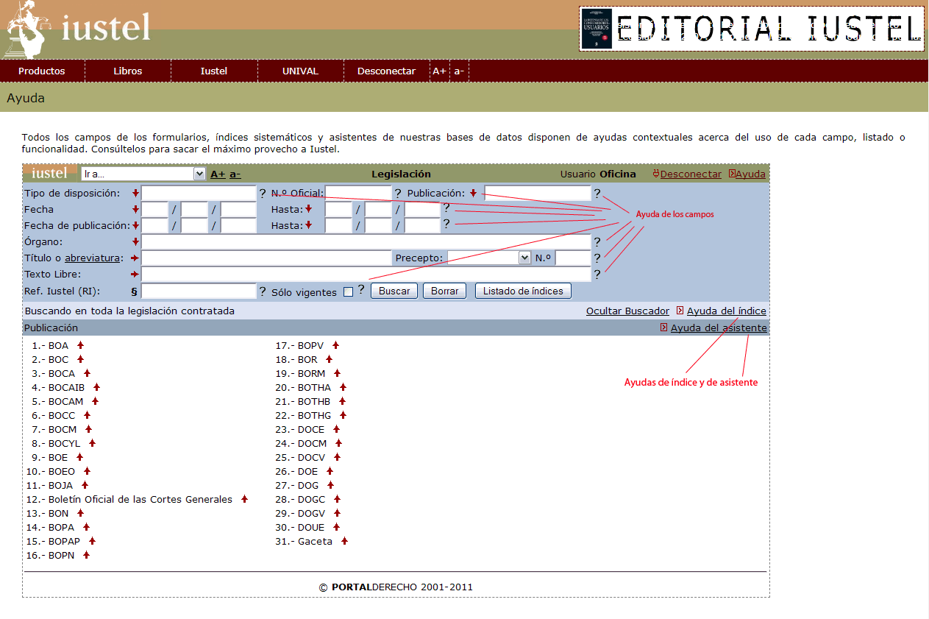Click the abreviatura link in the form
The image size is (929, 619).
[92, 258]
